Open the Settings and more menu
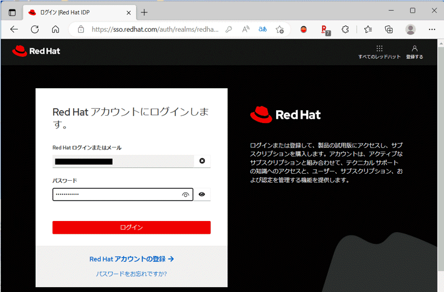 pos(432,29)
